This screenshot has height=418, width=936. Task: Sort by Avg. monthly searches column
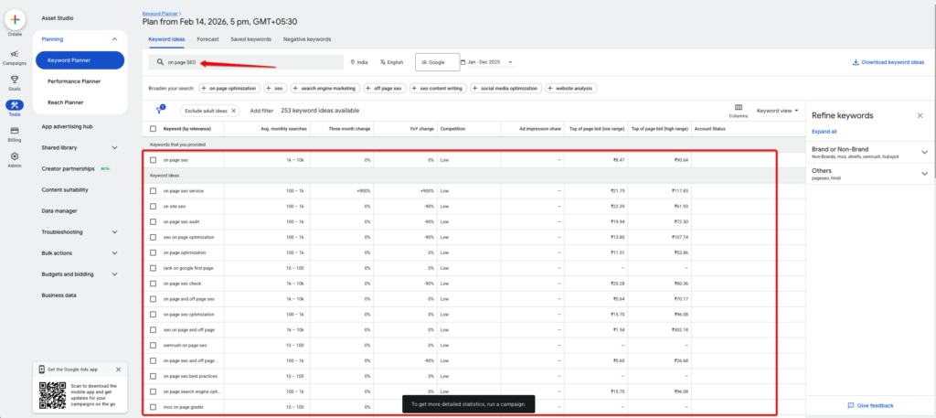point(282,128)
